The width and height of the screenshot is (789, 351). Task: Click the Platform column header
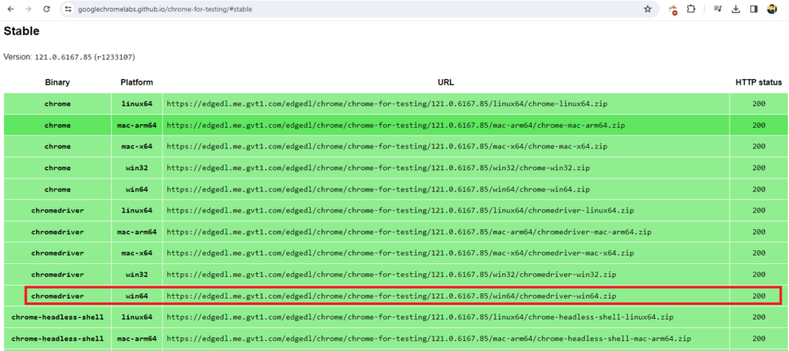[137, 82]
